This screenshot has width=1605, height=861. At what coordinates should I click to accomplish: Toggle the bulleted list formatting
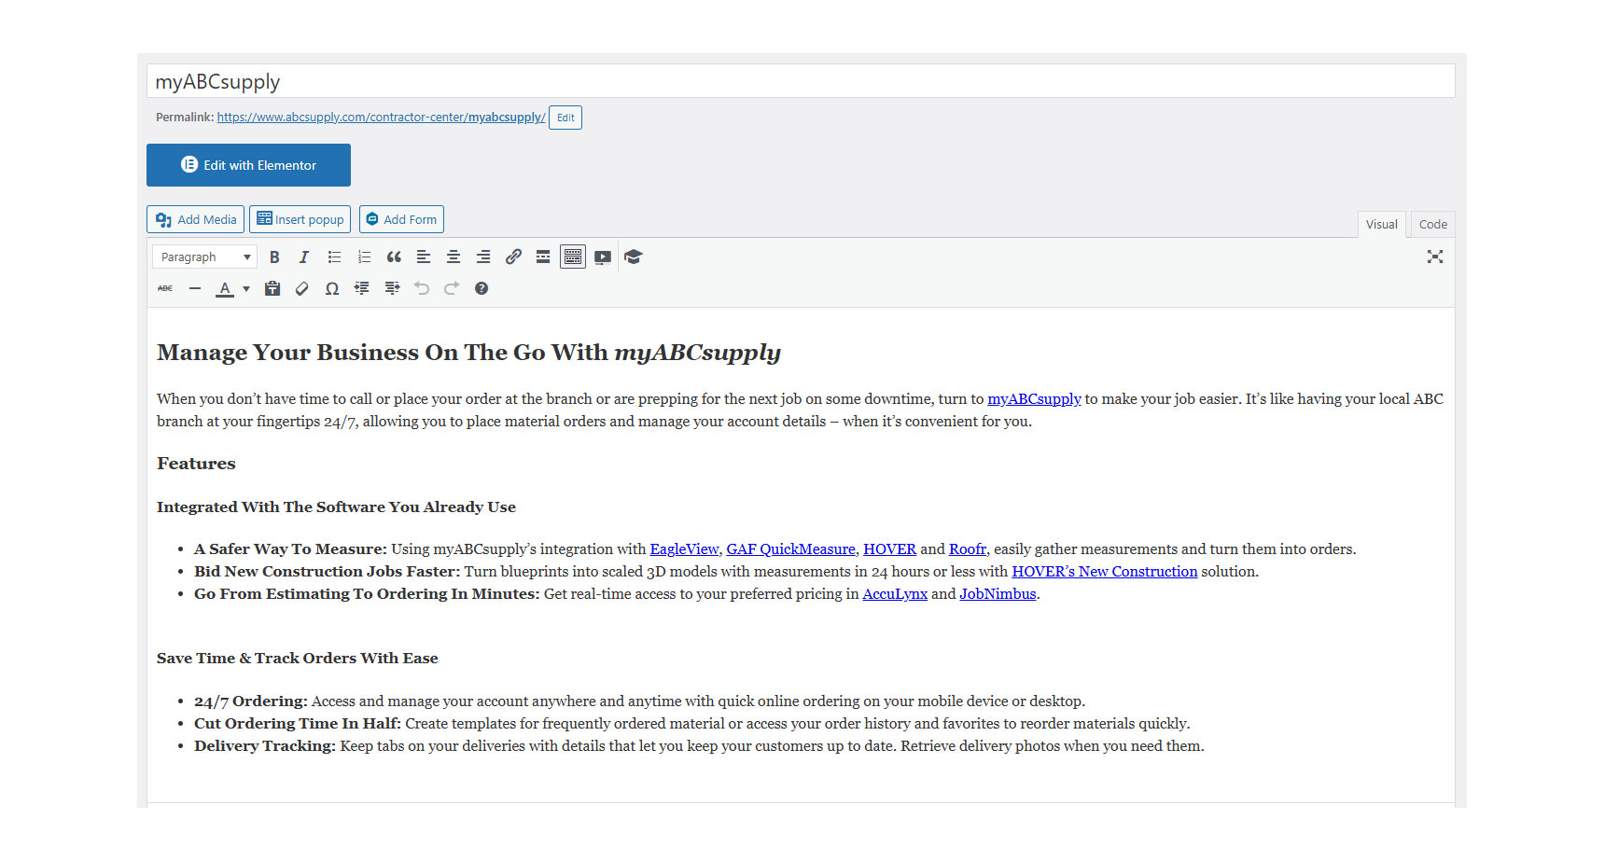pos(334,257)
